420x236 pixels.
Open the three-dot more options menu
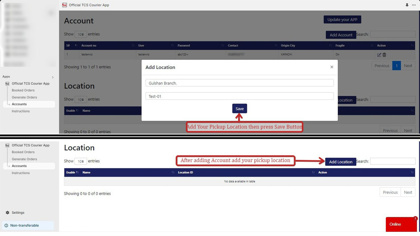414,5
